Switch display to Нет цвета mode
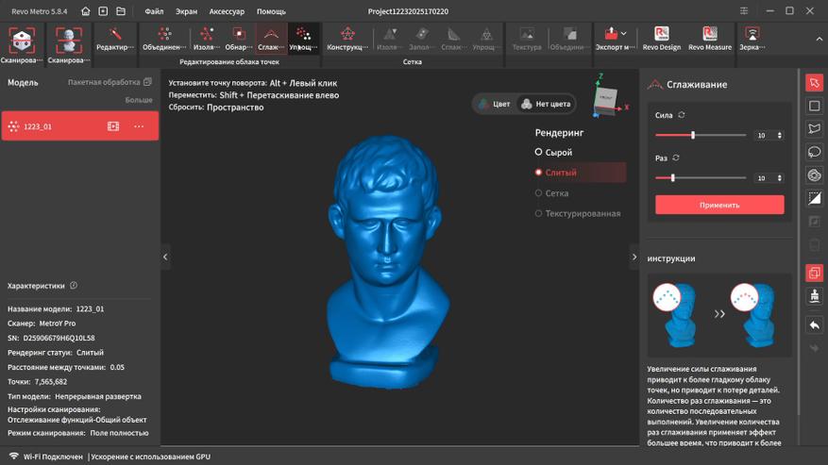Viewport: 828px width, 465px height. pyautogui.click(x=546, y=104)
